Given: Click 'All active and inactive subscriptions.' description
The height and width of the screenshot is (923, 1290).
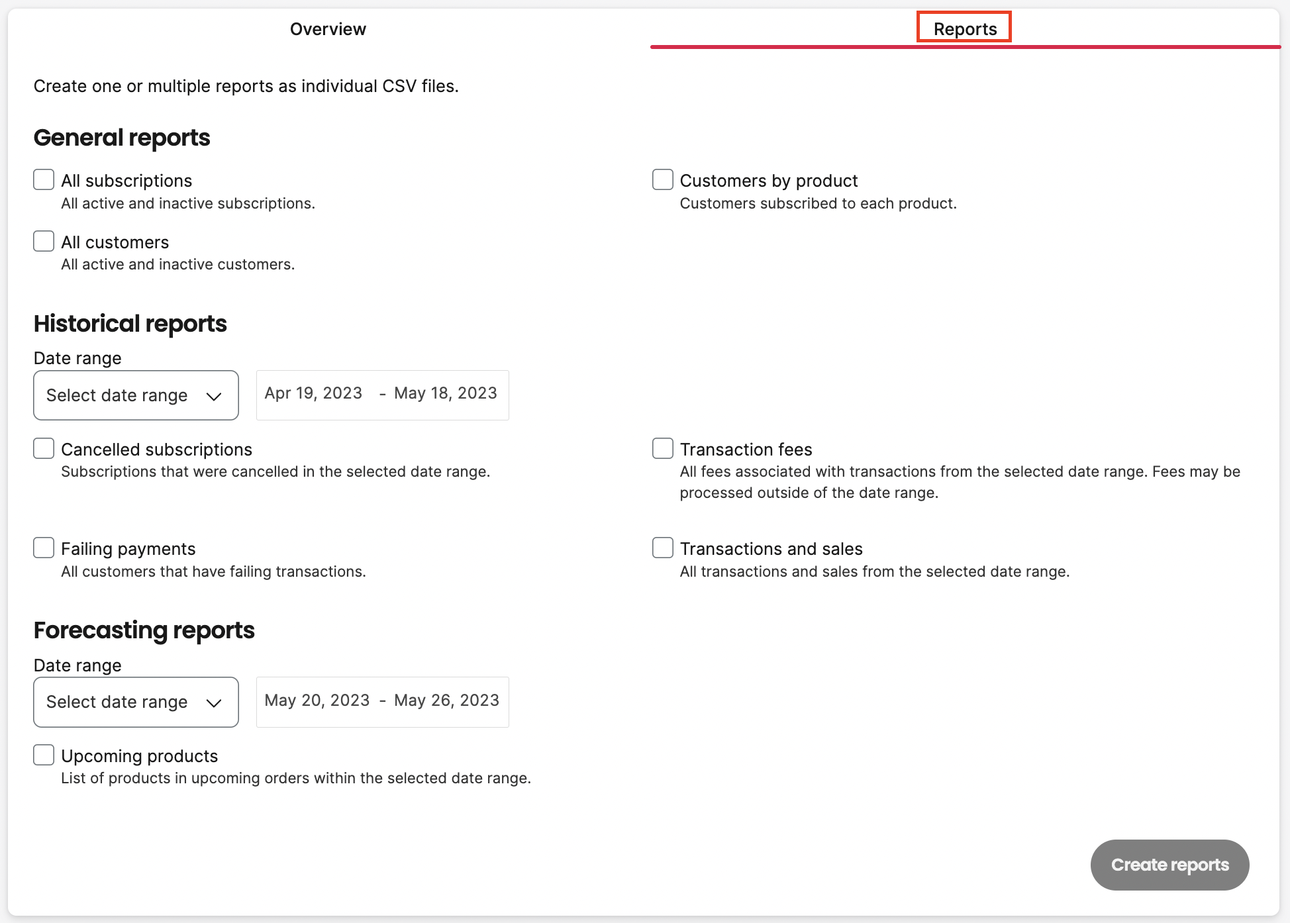Looking at the screenshot, I should (x=188, y=203).
